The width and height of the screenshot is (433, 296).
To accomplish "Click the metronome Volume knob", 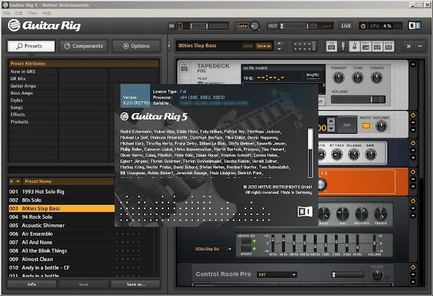I will [x=382, y=126].
